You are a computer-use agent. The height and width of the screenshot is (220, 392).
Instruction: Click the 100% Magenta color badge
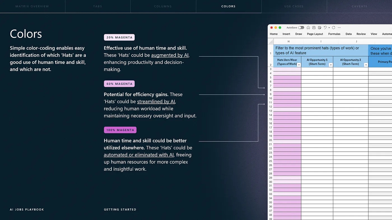120,130
